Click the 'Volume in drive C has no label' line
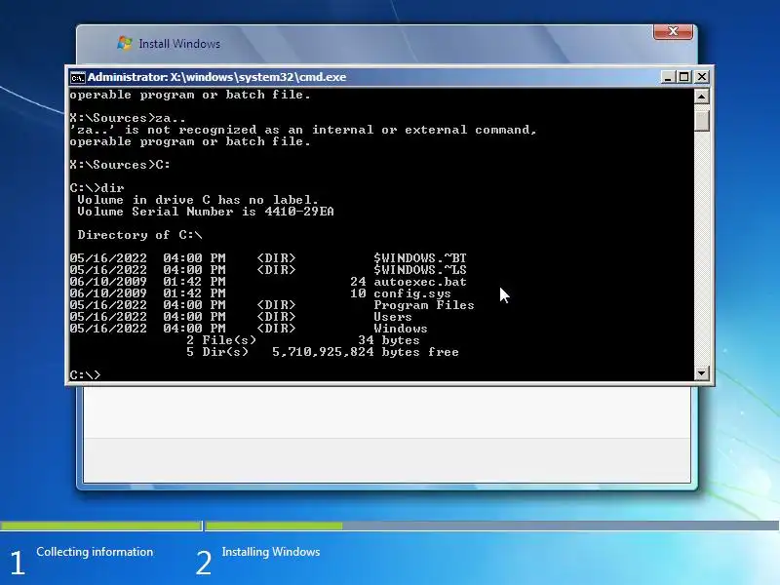 point(198,200)
